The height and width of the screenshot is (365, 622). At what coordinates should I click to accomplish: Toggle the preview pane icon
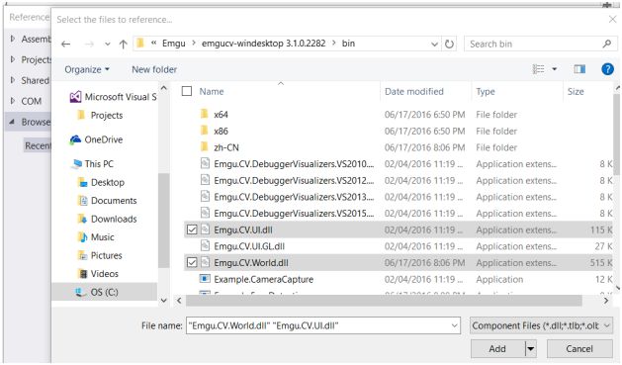click(x=579, y=69)
